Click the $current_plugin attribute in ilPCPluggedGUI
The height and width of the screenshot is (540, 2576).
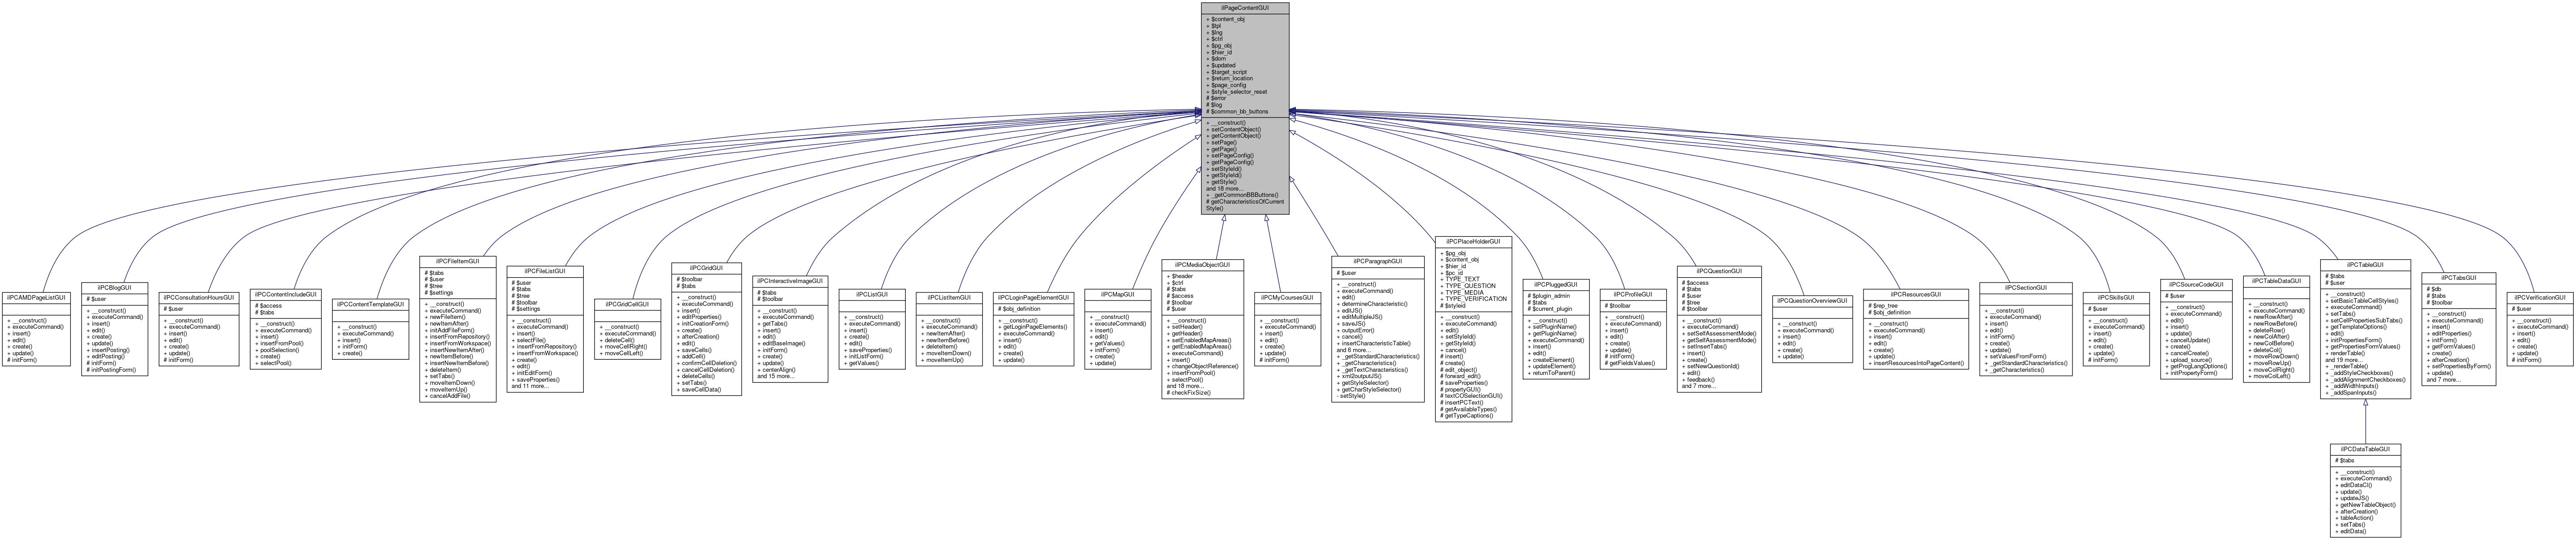coord(1550,309)
